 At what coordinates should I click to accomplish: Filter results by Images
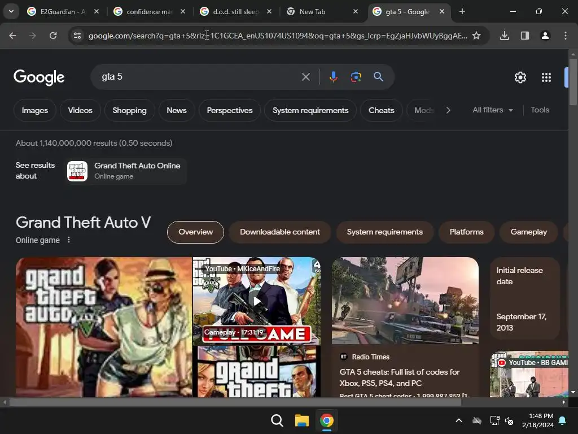tap(34, 110)
